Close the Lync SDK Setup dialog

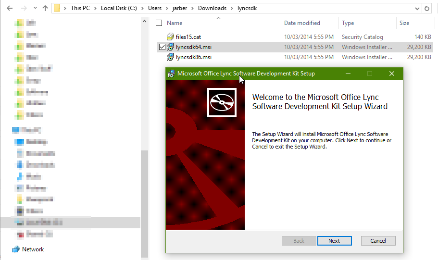click(x=392, y=74)
